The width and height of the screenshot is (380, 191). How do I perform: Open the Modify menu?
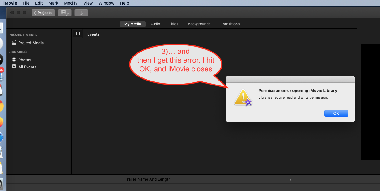(x=71, y=3)
